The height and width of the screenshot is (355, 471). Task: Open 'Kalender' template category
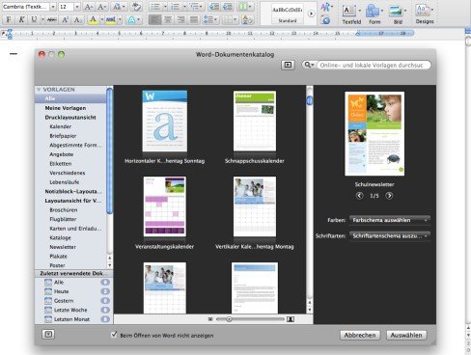61,126
